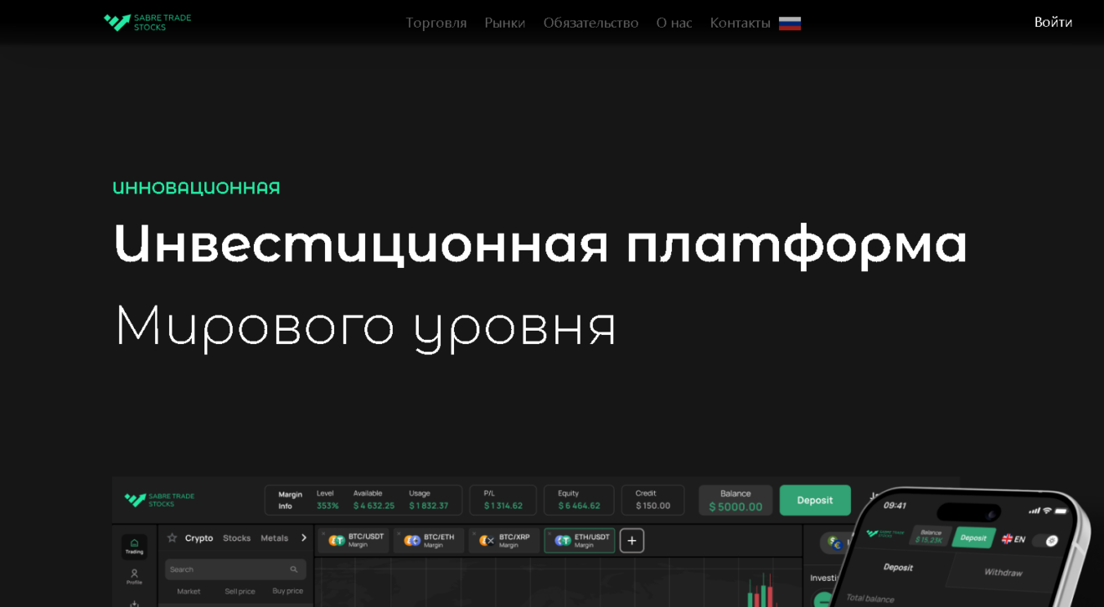Click the Balance $ 5000.00 box
1104x607 pixels.
(735, 500)
